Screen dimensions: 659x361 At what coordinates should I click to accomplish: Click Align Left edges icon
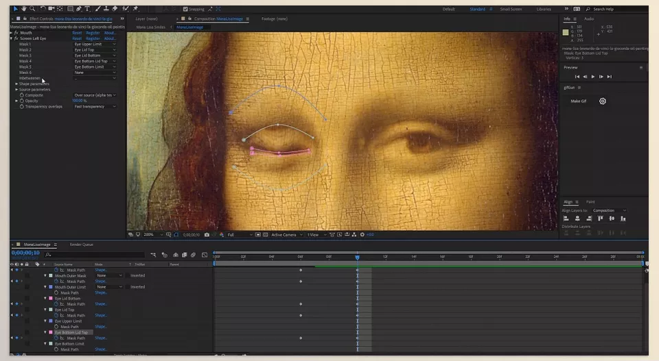[x=566, y=219]
